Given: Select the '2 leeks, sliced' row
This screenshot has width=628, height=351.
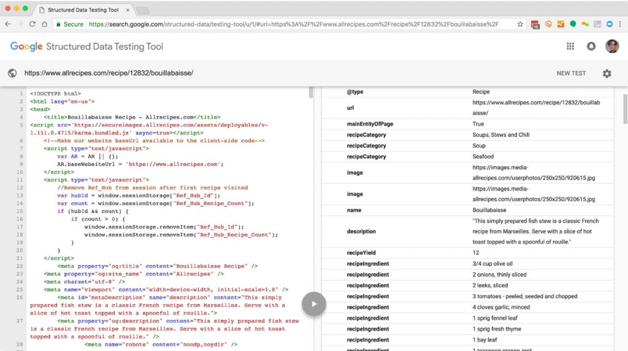Looking at the screenshot, I should (x=467, y=285).
